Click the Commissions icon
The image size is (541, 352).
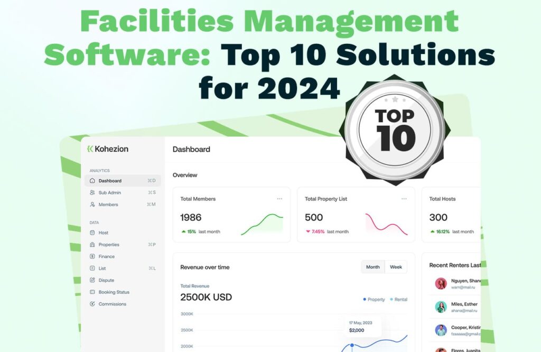(x=92, y=304)
